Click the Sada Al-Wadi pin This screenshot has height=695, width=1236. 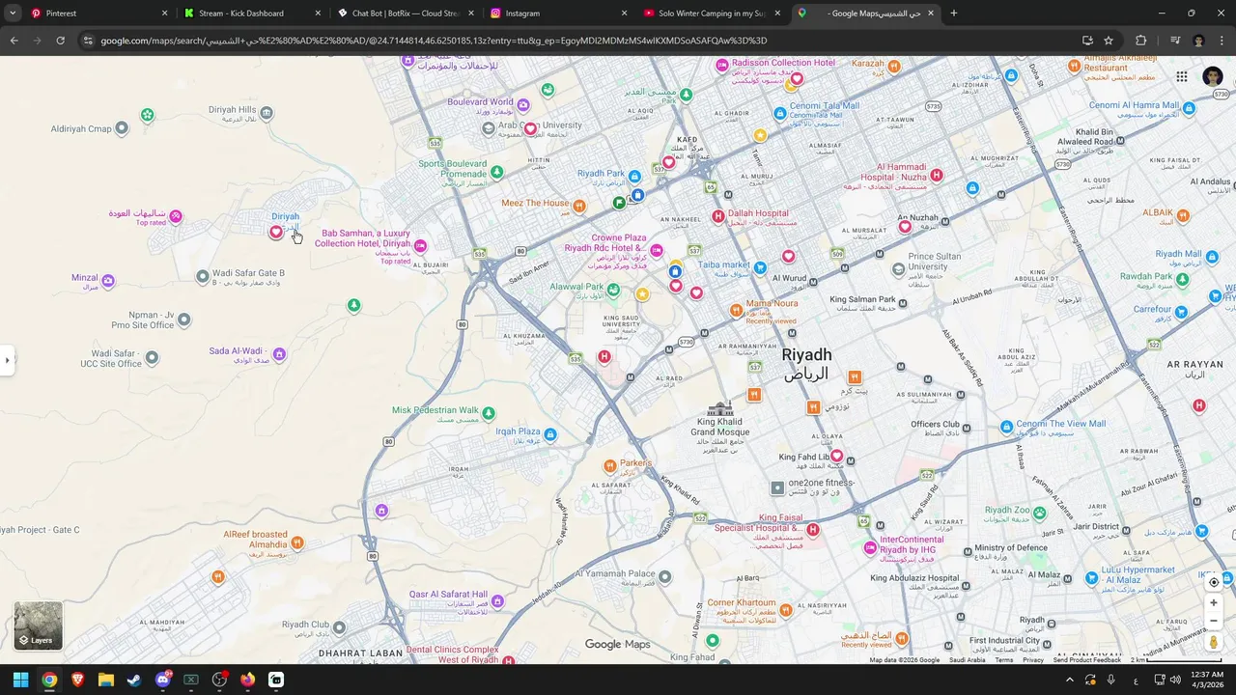(279, 354)
